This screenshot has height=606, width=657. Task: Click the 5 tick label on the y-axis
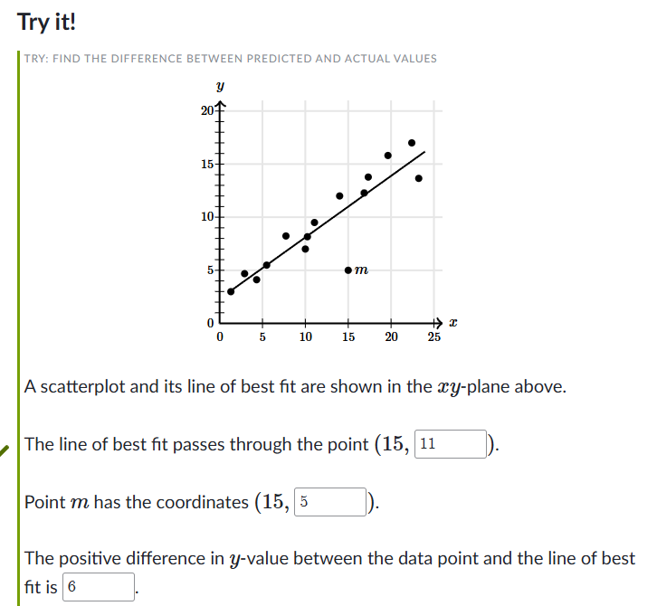pyautogui.click(x=208, y=270)
